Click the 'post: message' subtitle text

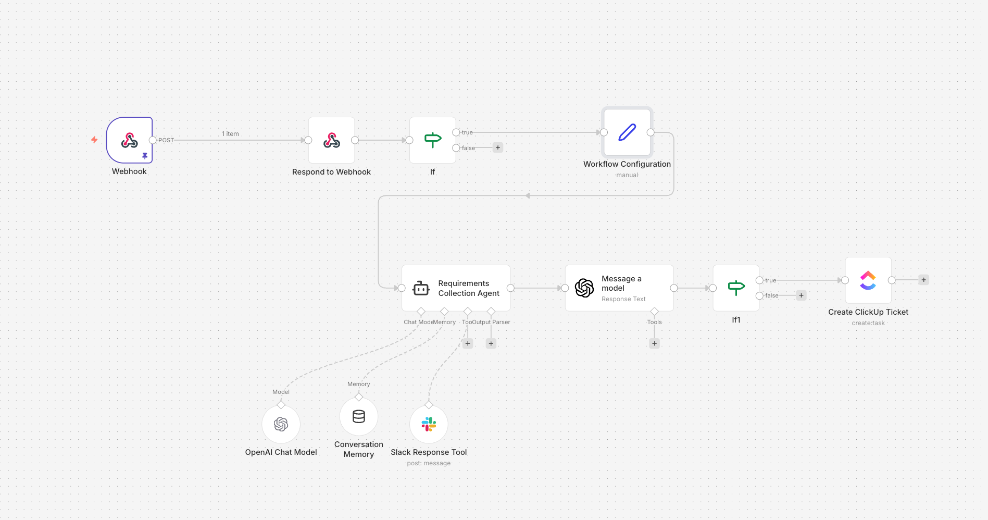click(x=429, y=463)
